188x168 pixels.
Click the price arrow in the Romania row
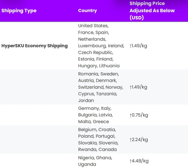tap(131, 87)
